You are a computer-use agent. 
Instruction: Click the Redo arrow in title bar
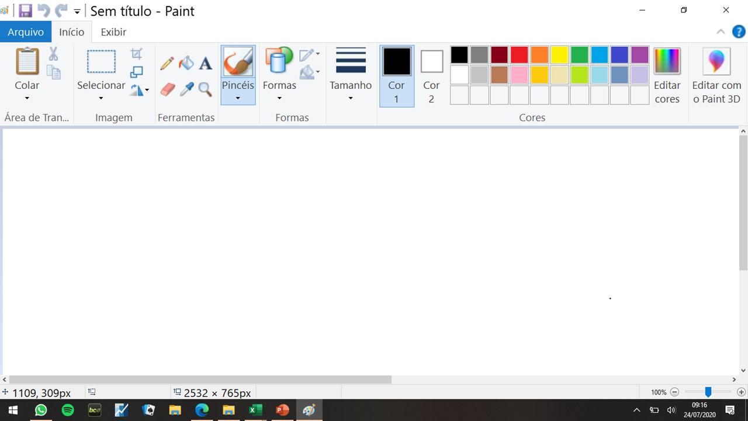pos(61,11)
